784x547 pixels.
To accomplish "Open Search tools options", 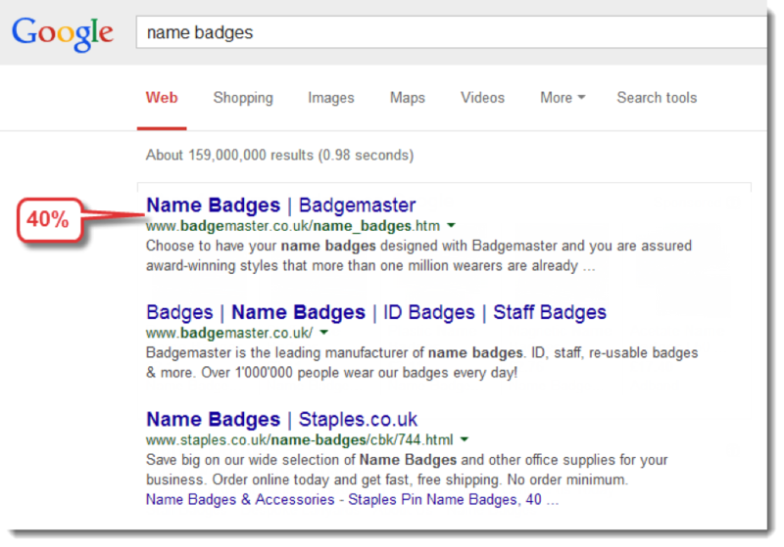I will click(657, 98).
